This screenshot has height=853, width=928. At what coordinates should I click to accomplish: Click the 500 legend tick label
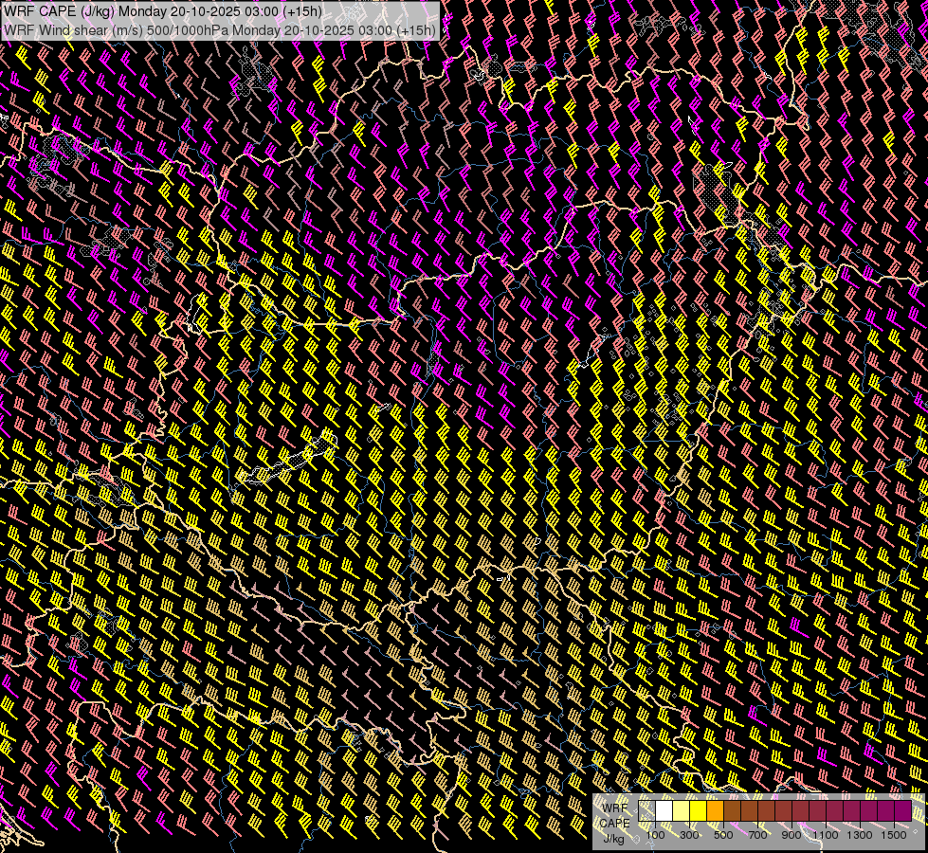point(724,835)
